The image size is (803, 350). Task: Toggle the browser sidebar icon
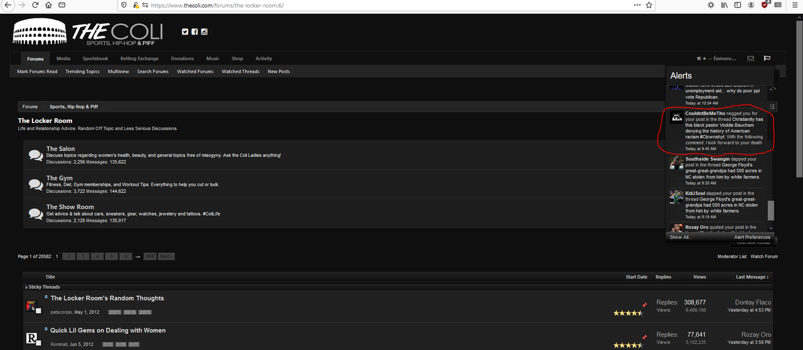[737, 4]
